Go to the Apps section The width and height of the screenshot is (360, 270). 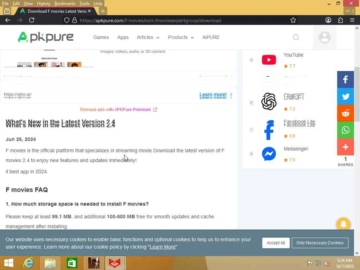[123, 37]
